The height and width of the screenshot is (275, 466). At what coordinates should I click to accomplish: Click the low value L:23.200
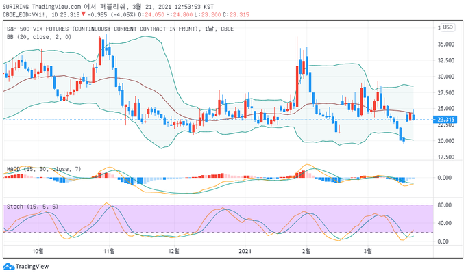tap(208, 14)
